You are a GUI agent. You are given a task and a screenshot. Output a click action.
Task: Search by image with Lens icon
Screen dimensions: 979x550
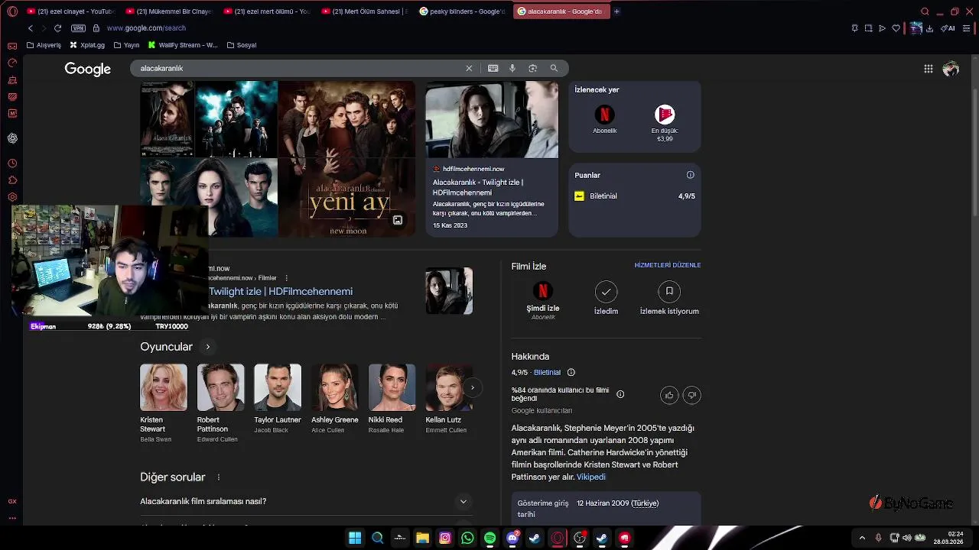pos(533,68)
